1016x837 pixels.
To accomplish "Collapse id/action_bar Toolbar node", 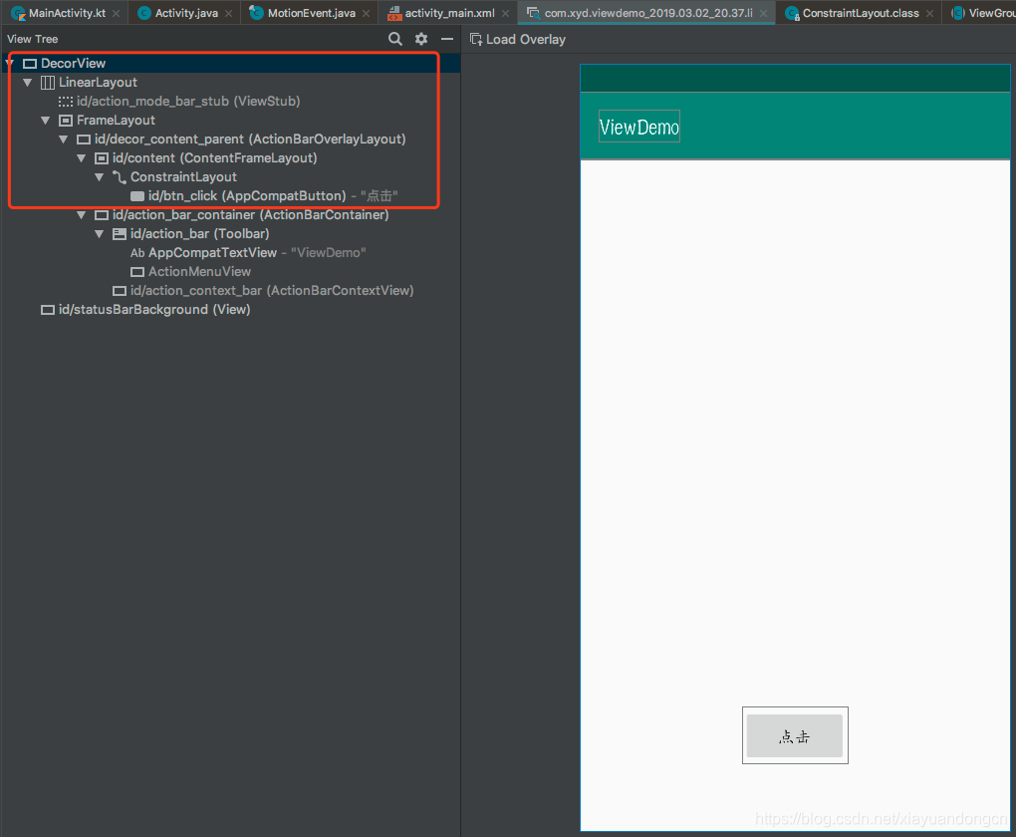I will (100, 233).
